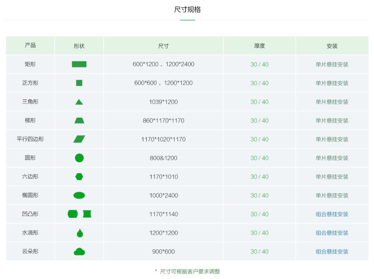Select the 尺寸规格 section heading
The height and width of the screenshot is (279, 374).
tap(187, 9)
